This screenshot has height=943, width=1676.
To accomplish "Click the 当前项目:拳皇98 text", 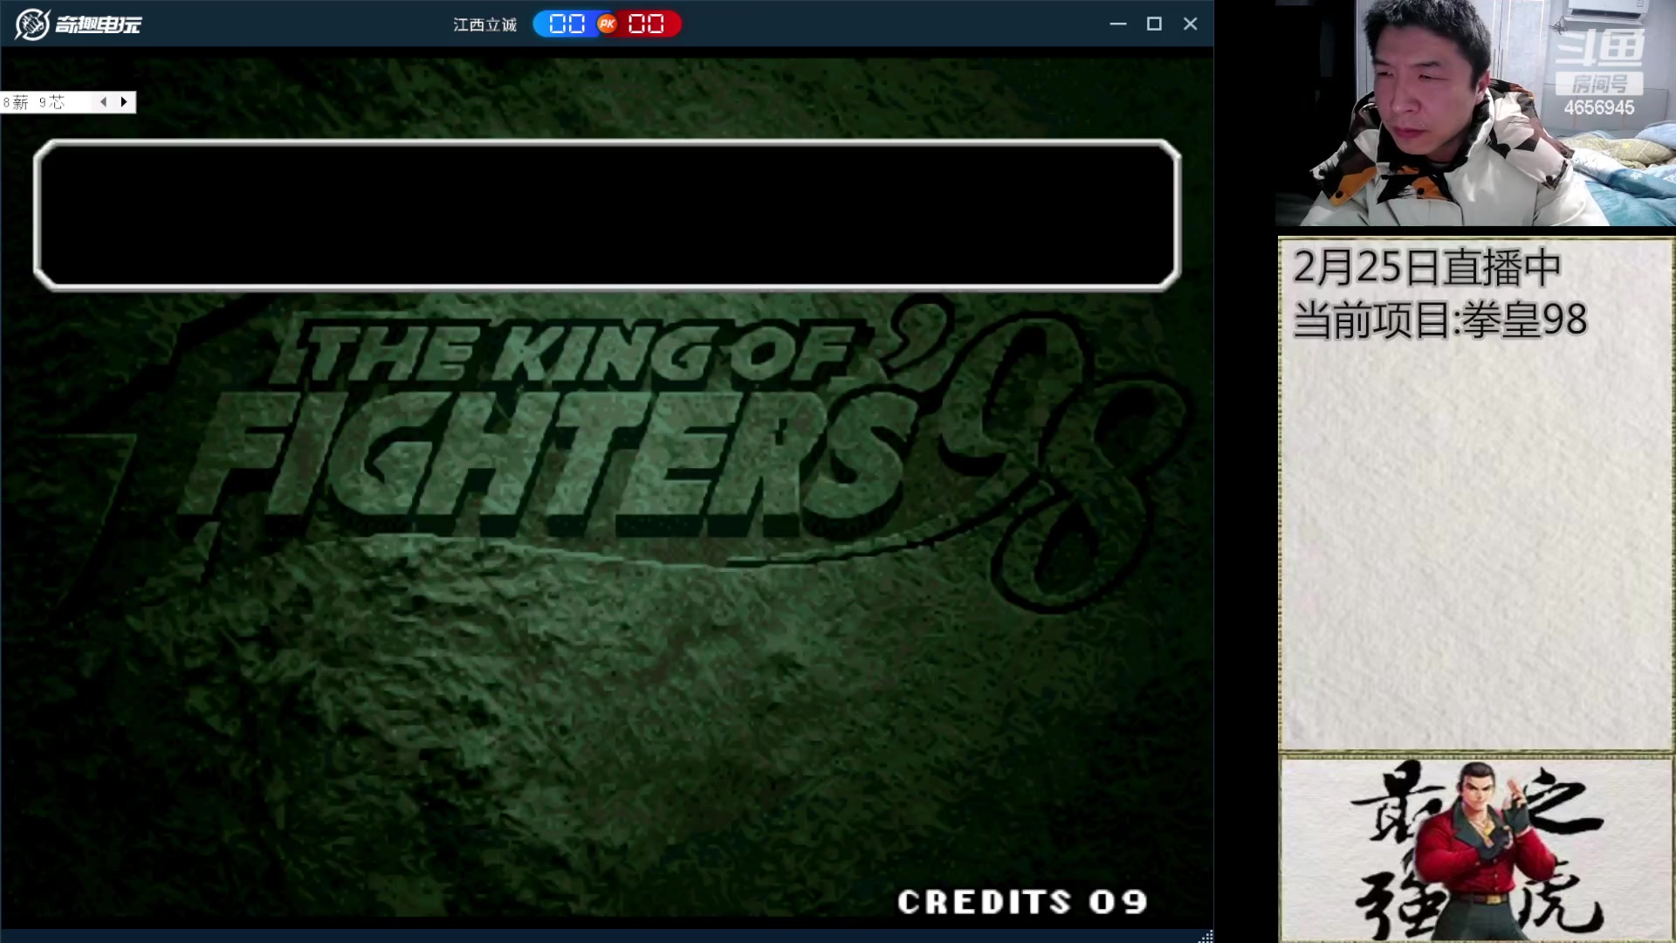I will [x=1439, y=320].
